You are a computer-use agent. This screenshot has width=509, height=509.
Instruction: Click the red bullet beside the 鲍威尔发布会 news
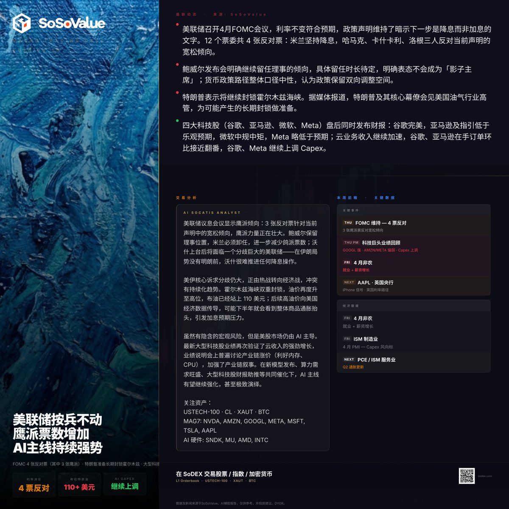[177, 64]
